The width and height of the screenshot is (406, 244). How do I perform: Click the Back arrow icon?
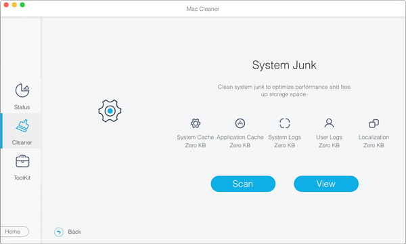tap(59, 232)
